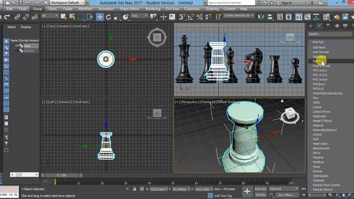This screenshot has height=199, width=354.
Task: Click the Scene Explorer horizontal scrollbar
Action: (x=24, y=175)
